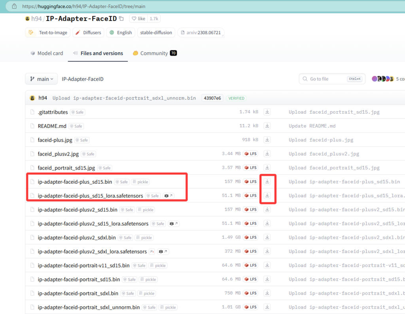Open safetensors viewer for plusv2_sd15_lora file

pyautogui.click(x=174, y=224)
